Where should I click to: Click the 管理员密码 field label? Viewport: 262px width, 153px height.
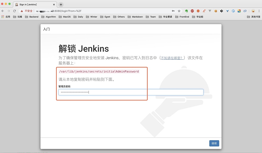click(64, 86)
